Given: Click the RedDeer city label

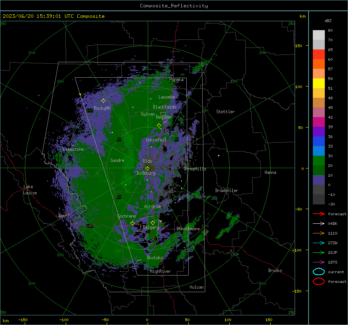Looking at the screenshot, I should [x=164, y=117].
